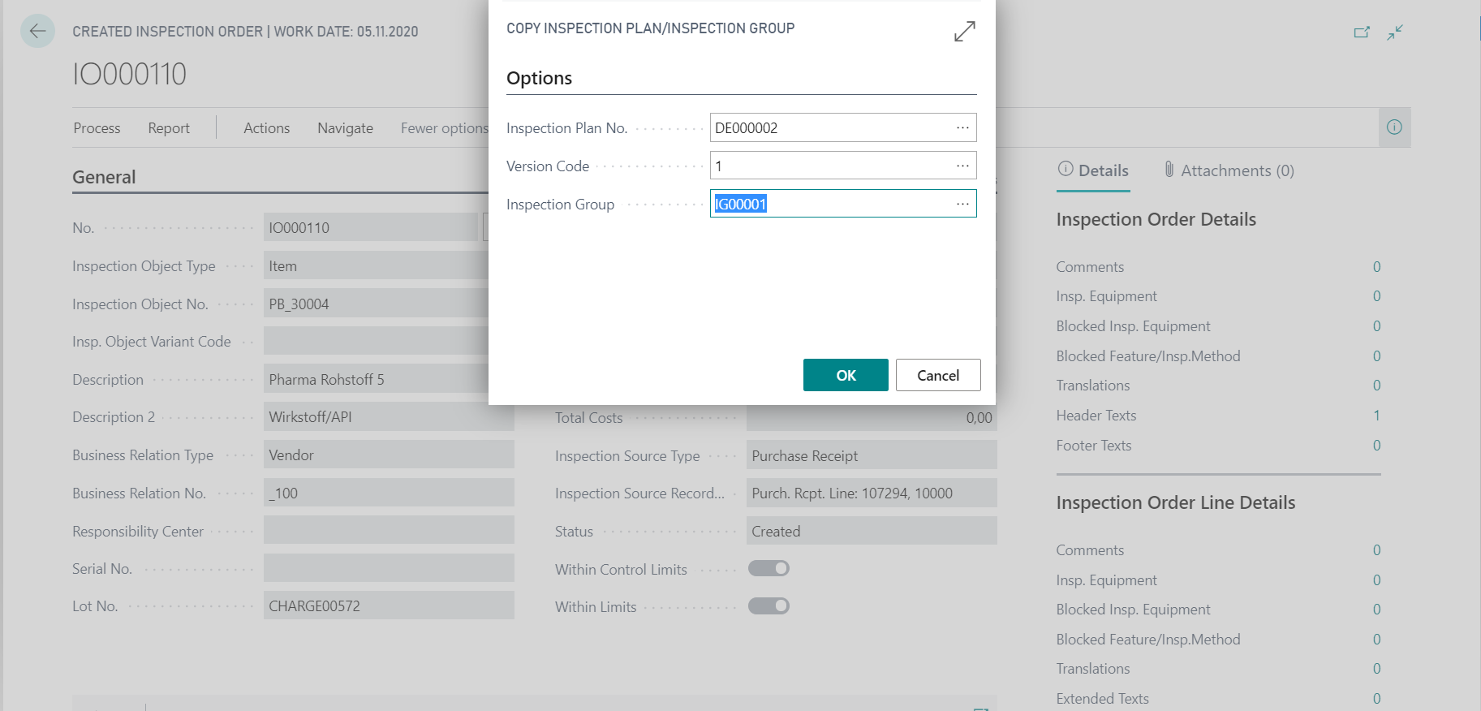The height and width of the screenshot is (711, 1481).
Task: Click the Status field showing Created
Action: point(872,531)
